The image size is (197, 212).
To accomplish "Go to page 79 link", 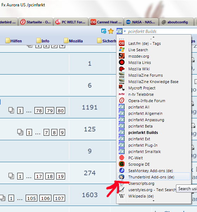I will (50, 111).
